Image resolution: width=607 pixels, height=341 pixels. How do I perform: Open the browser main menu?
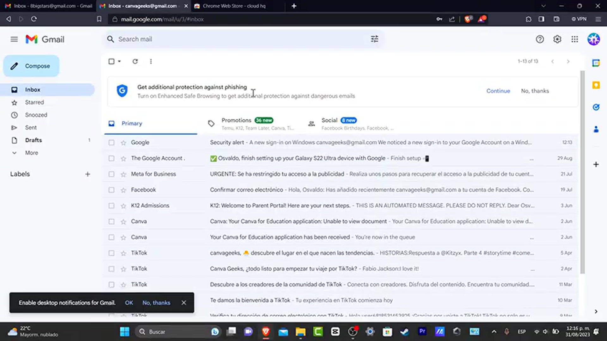(598, 19)
